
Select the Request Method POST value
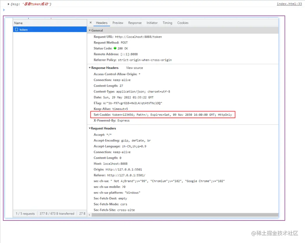pyautogui.click(x=124, y=43)
